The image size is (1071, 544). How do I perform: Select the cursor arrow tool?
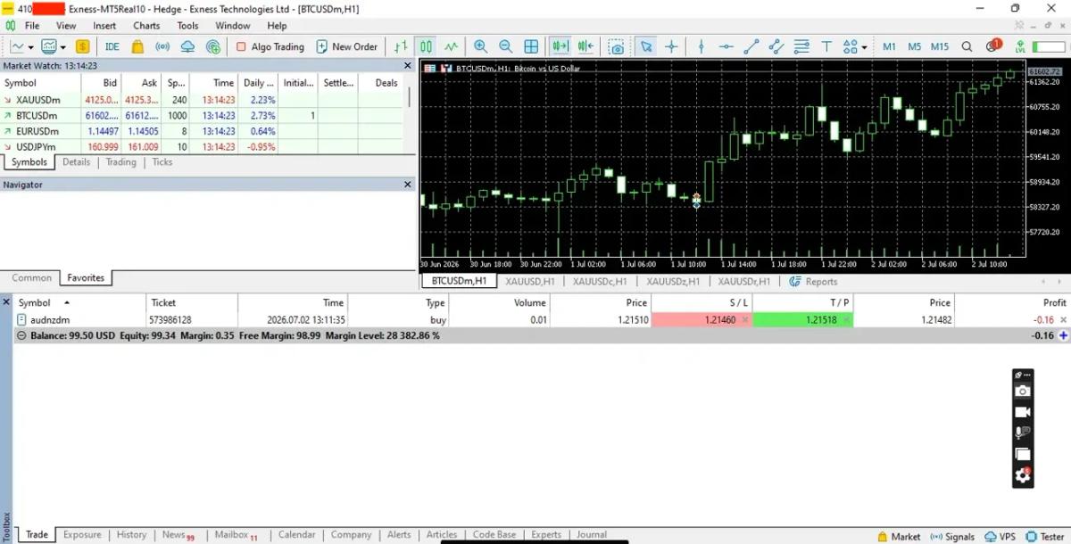[646, 46]
